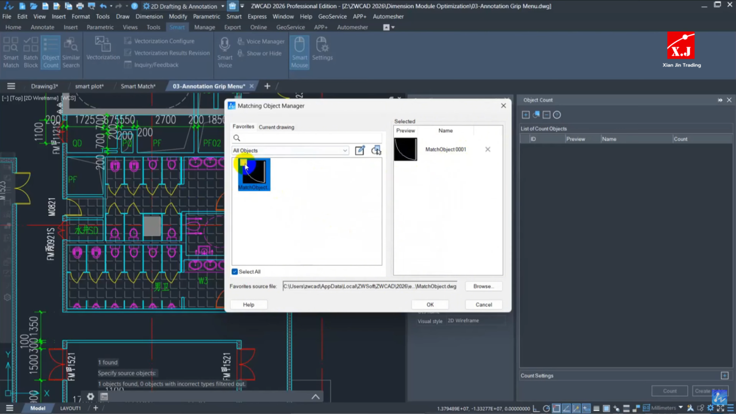Open the Parametric menu
This screenshot has width=736, height=414.
pos(206,17)
